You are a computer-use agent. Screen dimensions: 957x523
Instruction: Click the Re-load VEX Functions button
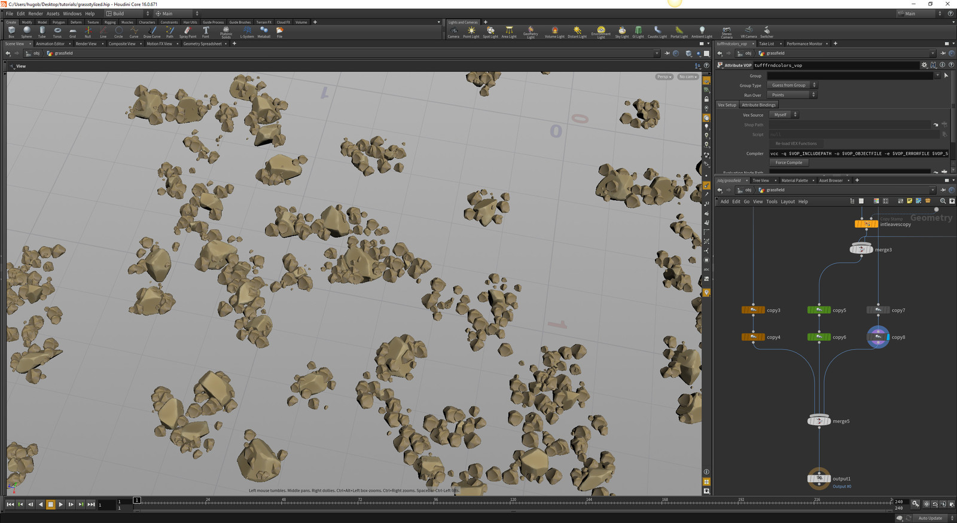tap(796, 143)
